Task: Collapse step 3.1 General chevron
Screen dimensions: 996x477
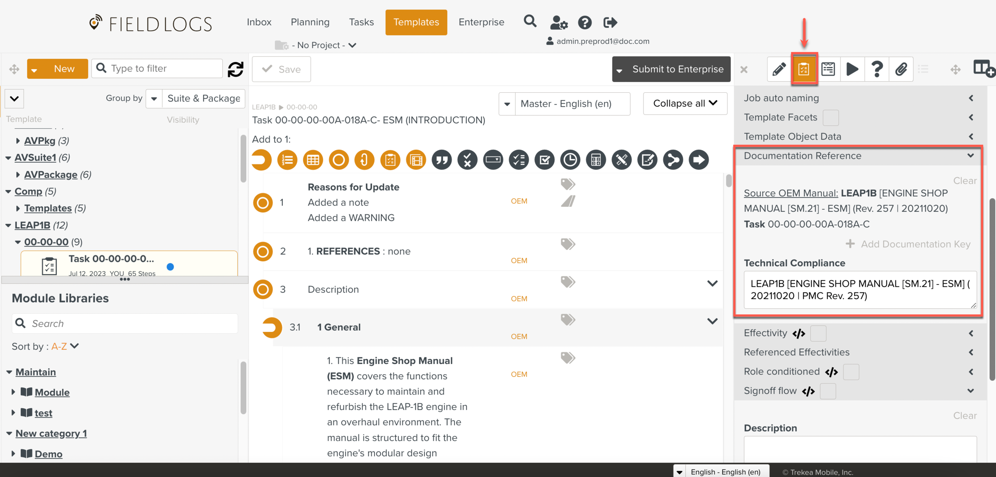Action: [712, 321]
